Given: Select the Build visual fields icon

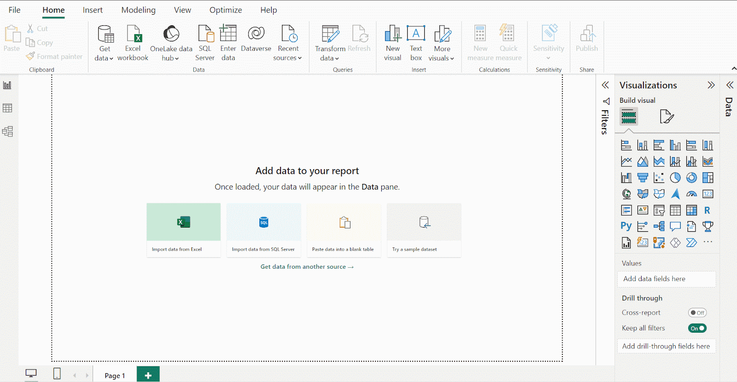Looking at the screenshot, I should pyautogui.click(x=629, y=117).
